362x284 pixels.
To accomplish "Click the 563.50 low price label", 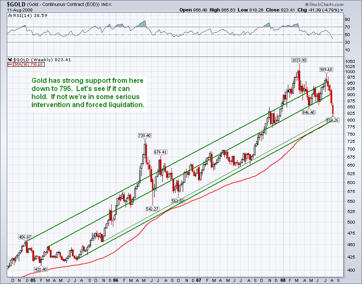I will tap(178, 201).
